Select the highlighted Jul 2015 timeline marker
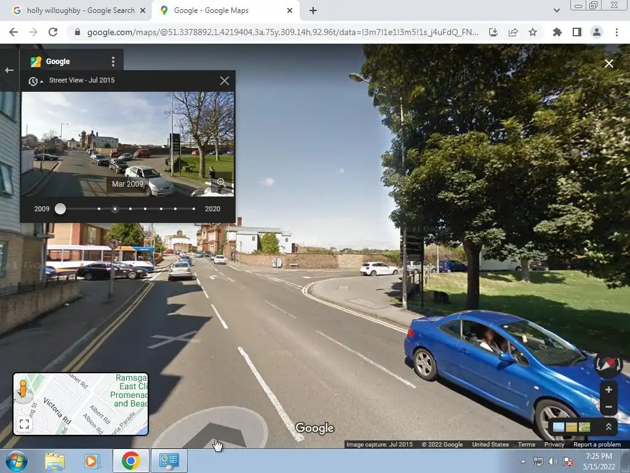The width and height of the screenshot is (630, 473). (115, 209)
